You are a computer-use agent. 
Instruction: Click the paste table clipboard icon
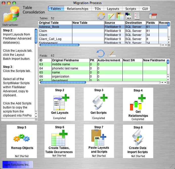tap(120, 16)
